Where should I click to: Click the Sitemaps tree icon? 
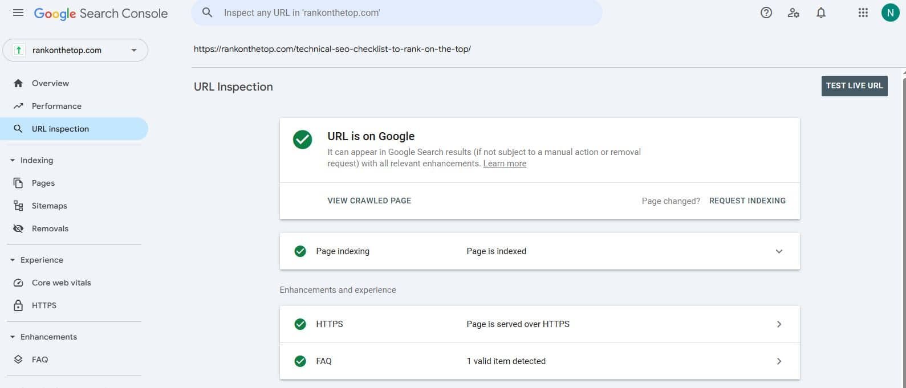(x=18, y=206)
